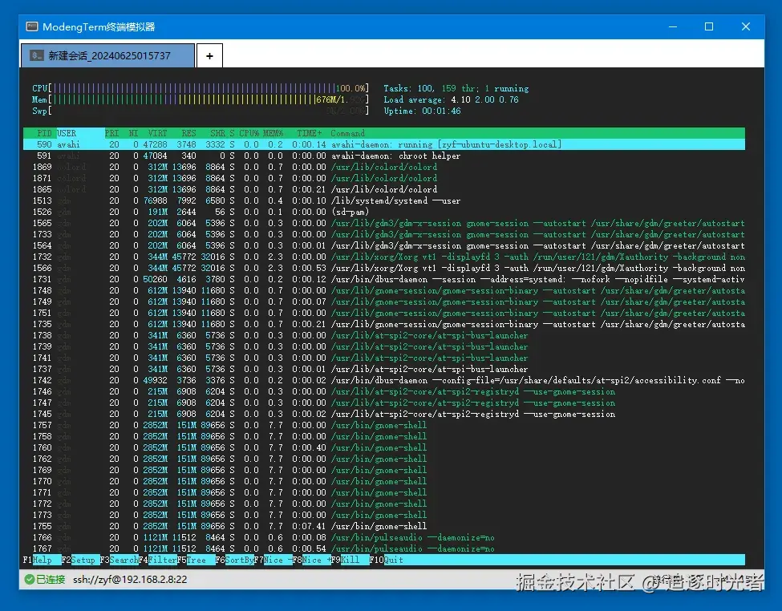
Task: Click the ModengTerm app icon in title bar
Action: (32, 26)
